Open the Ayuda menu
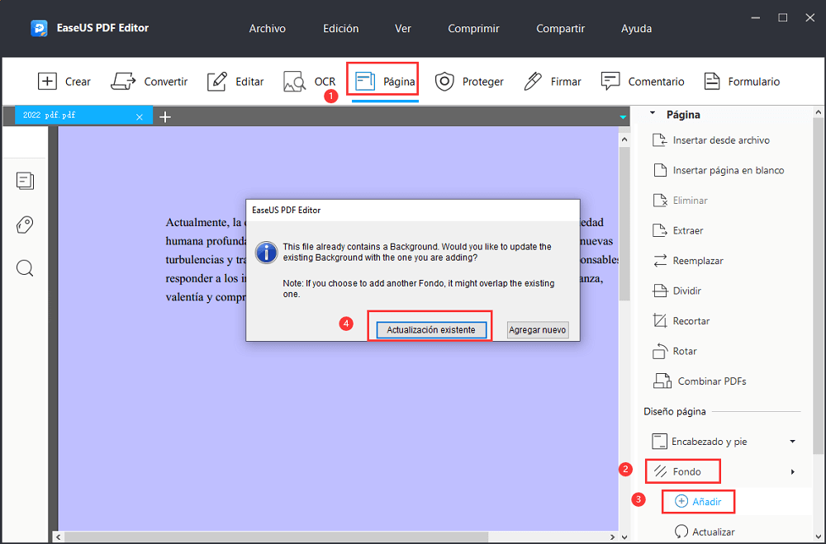This screenshot has width=826, height=544. pyautogui.click(x=636, y=28)
